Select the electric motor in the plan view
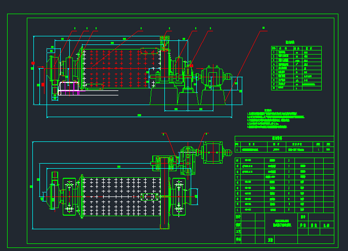This screenshot has height=251, width=348. (216, 153)
